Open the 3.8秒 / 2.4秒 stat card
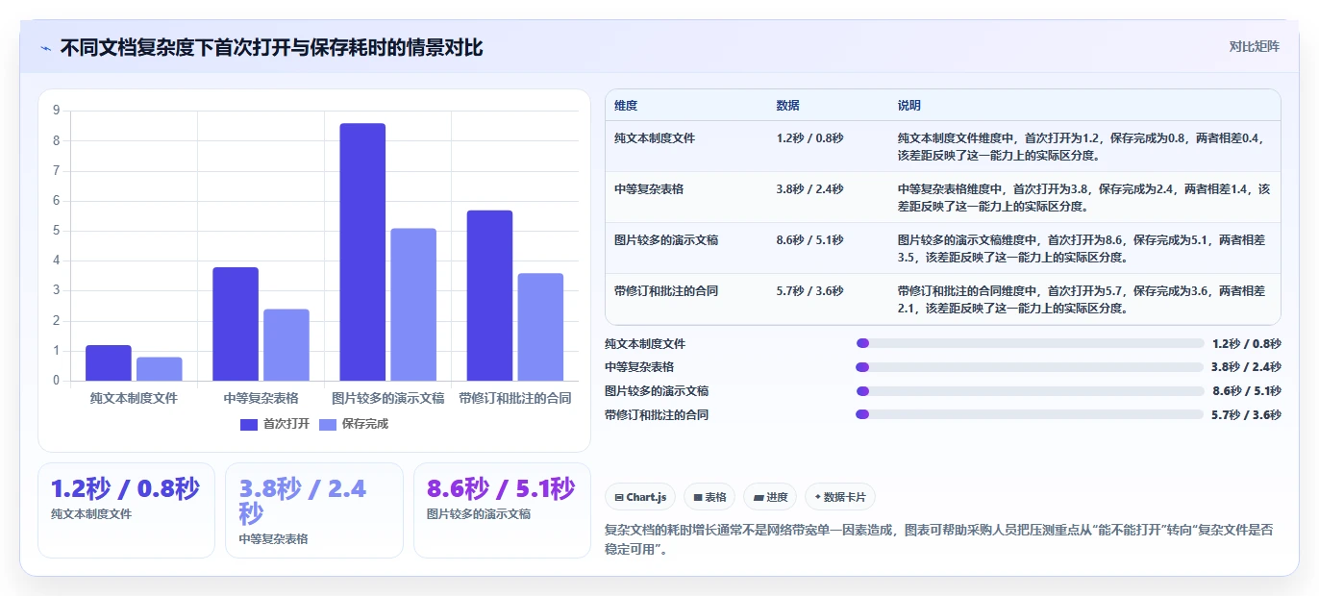Viewport: 1319px width, 596px height. click(x=314, y=510)
